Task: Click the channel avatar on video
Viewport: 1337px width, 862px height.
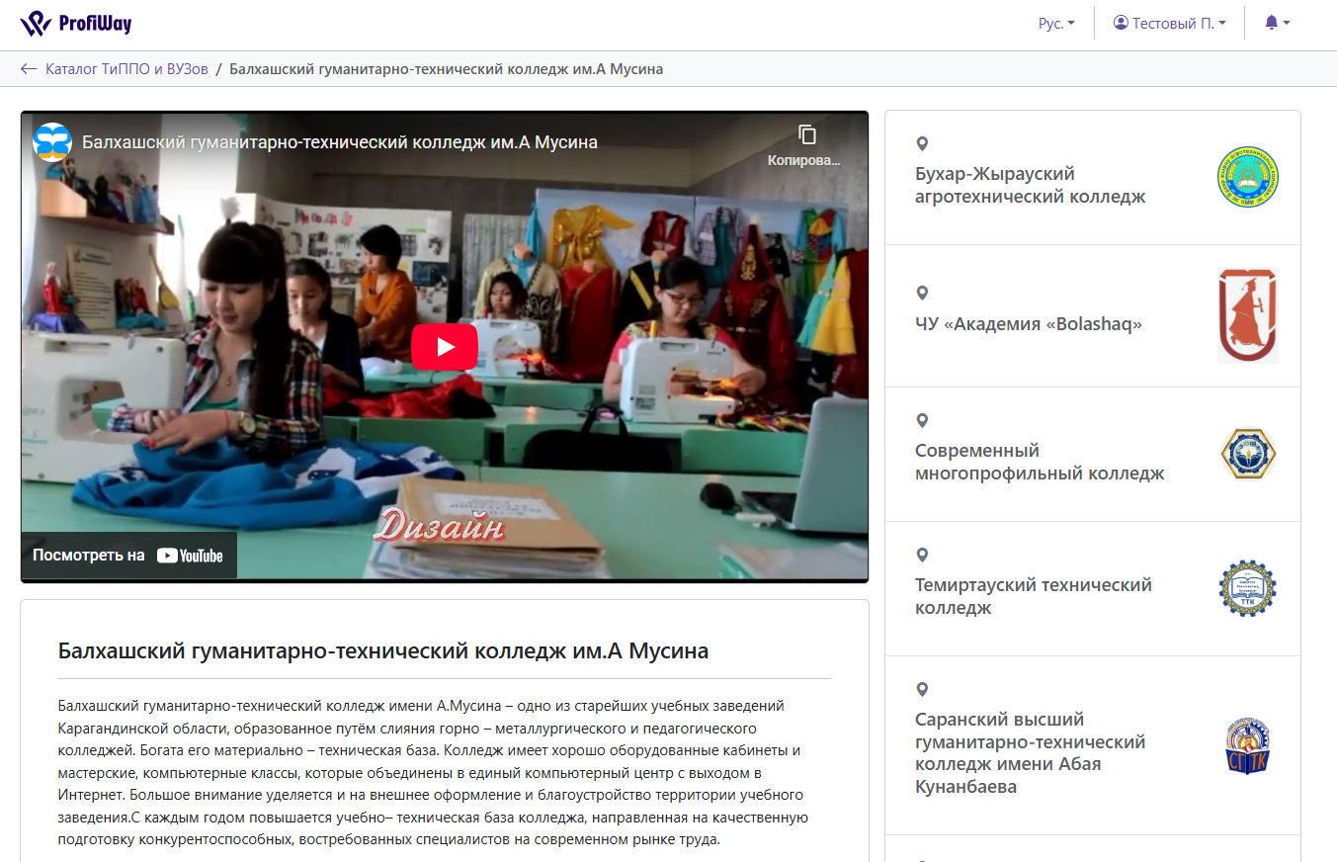Action: 52,142
